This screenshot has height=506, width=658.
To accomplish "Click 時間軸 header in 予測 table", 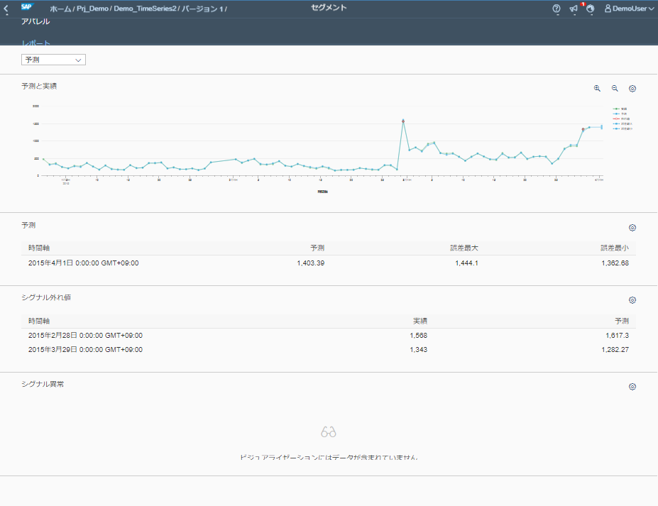I will point(39,248).
